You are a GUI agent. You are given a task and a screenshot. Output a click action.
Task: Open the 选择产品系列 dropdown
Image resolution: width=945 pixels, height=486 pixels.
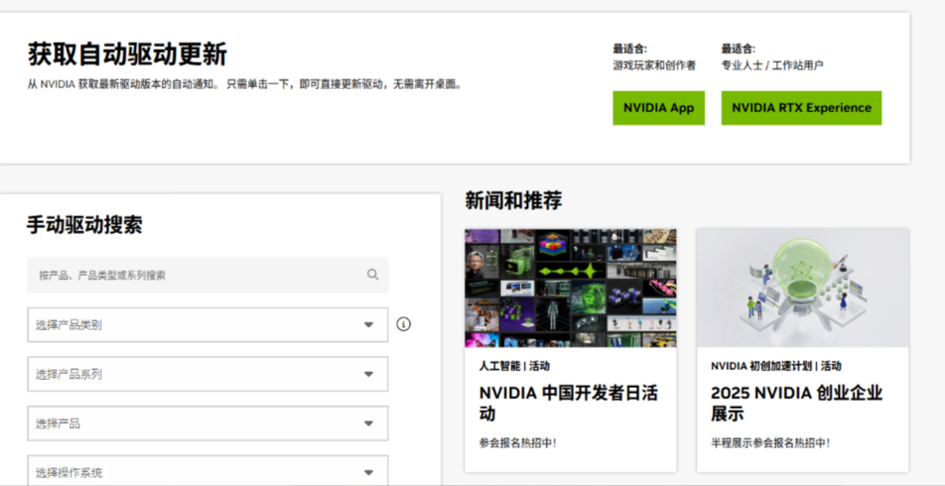click(x=206, y=374)
